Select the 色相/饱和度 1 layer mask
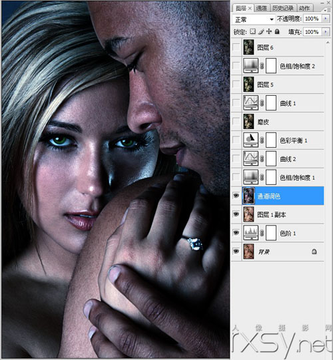 point(271,177)
